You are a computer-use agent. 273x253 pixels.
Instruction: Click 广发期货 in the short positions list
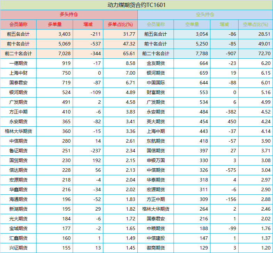(x=156, y=102)
